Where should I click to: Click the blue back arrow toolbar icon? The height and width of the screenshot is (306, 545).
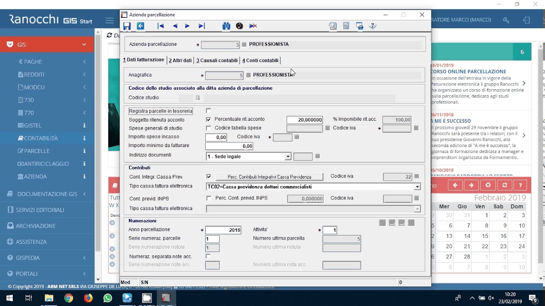[140, 26]
